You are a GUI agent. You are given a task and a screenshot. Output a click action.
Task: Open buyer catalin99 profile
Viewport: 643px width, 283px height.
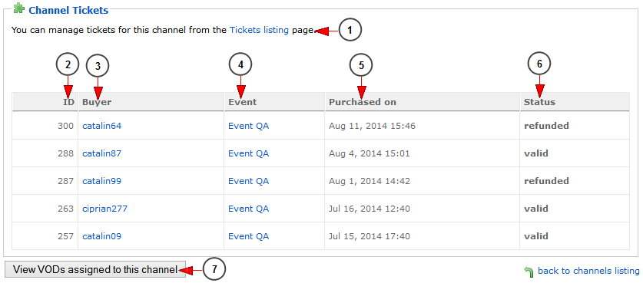click(x=101, y=181)
